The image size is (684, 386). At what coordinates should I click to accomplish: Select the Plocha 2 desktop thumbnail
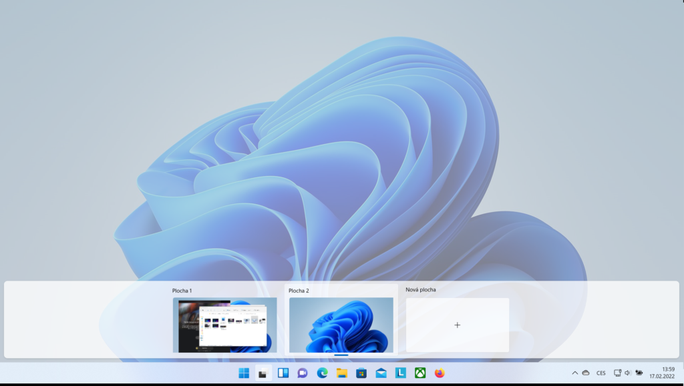click(341, 325)
